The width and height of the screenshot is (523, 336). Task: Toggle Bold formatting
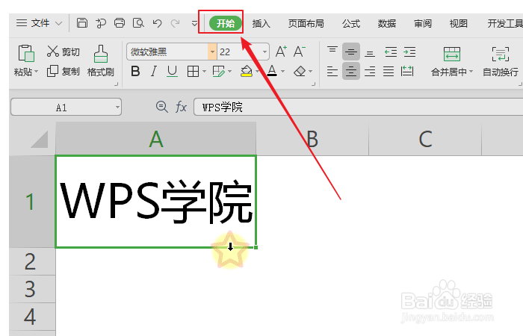click(x=135, y=72)
